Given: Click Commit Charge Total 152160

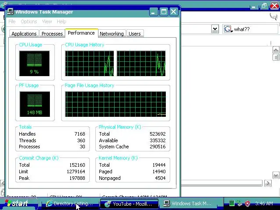Looking at the screenshot, I should pos(77,165).
